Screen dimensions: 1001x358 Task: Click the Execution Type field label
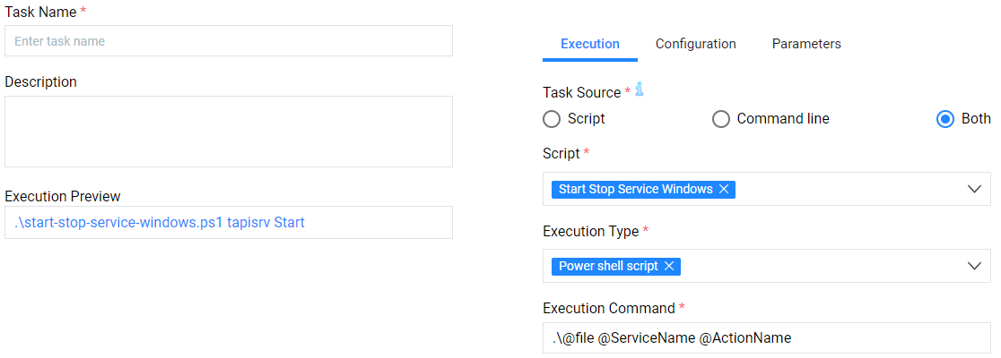click(590, 232)
